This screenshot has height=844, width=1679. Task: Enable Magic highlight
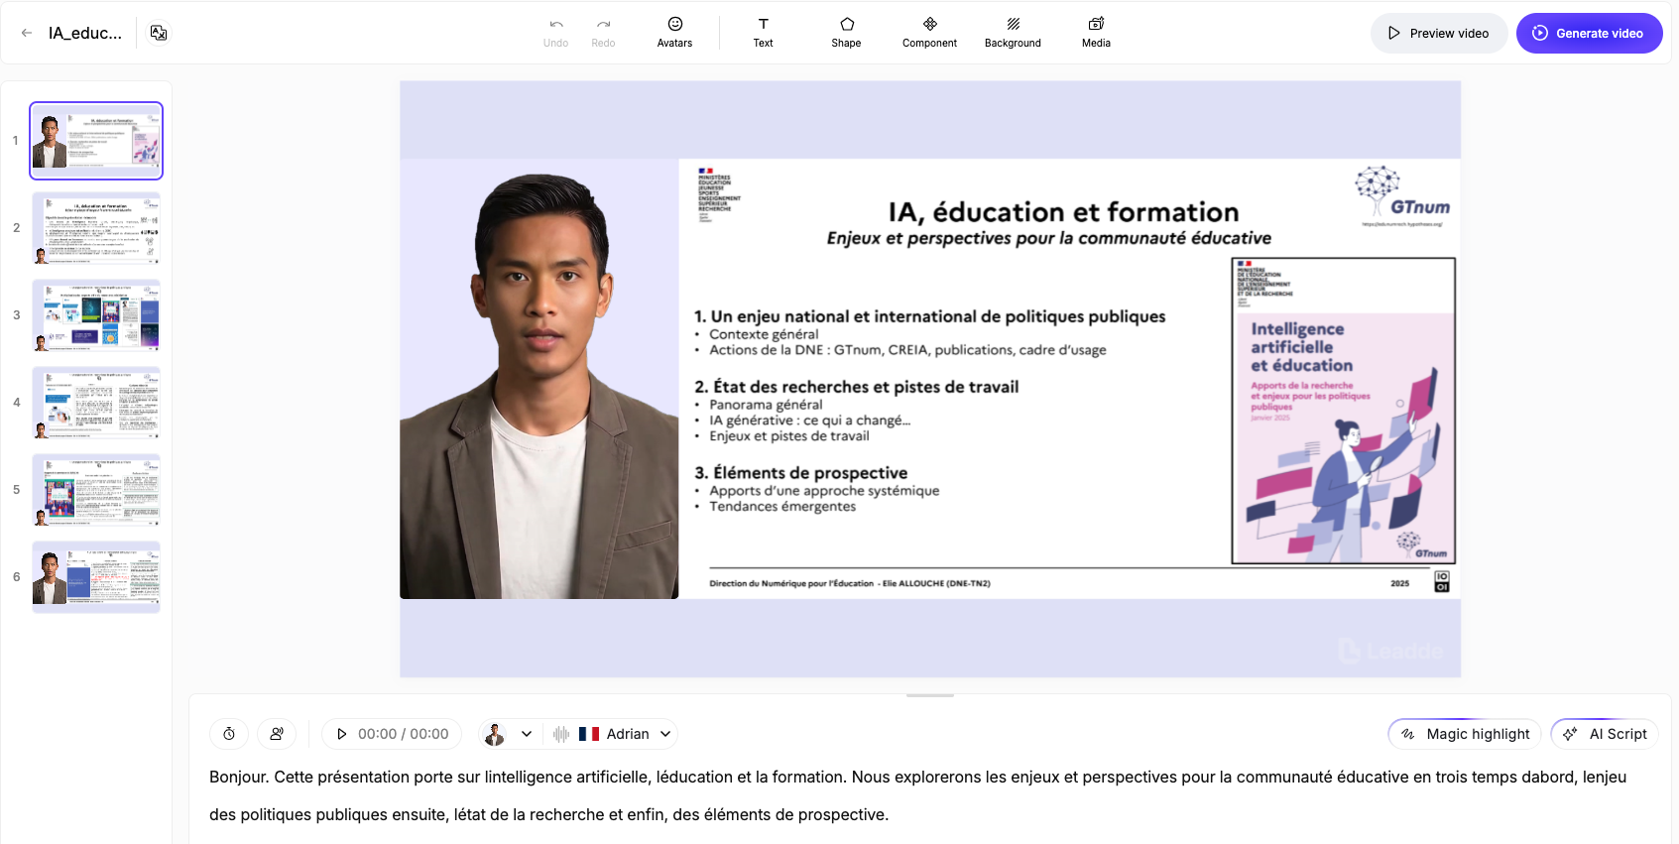[1465, 734]
